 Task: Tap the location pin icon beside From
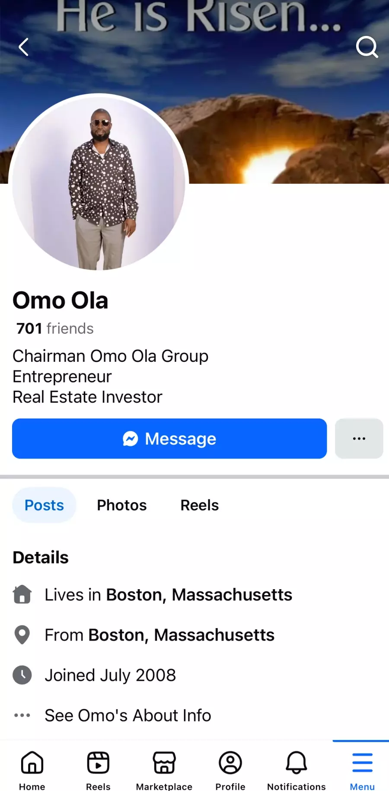pyautogui.click(x=22, y=635)
